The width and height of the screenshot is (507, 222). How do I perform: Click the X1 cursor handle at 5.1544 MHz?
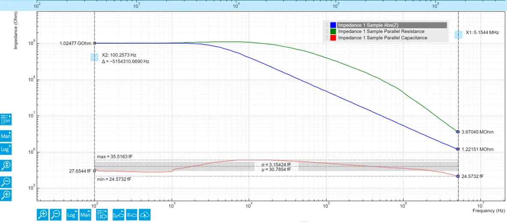click(458, 35)
